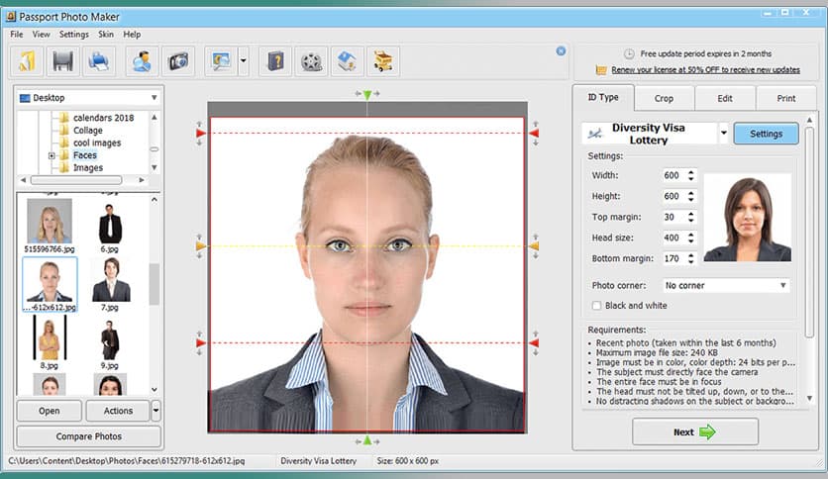This screenshot has width=828, height=479.
Task: Click red lower-right chin line marker
Action: 534,342
